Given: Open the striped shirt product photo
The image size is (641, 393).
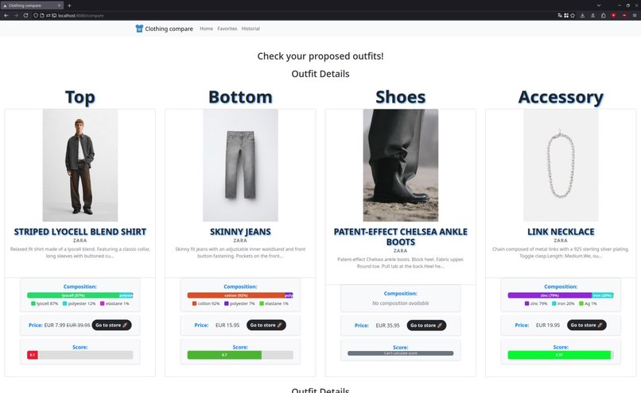Looking at the screenshot, I should click(80, 165).
